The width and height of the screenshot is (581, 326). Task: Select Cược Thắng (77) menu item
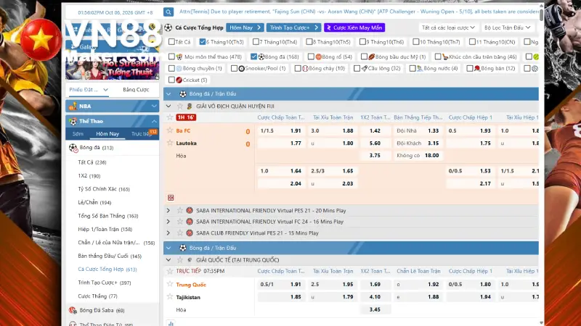tap(97, 296)
